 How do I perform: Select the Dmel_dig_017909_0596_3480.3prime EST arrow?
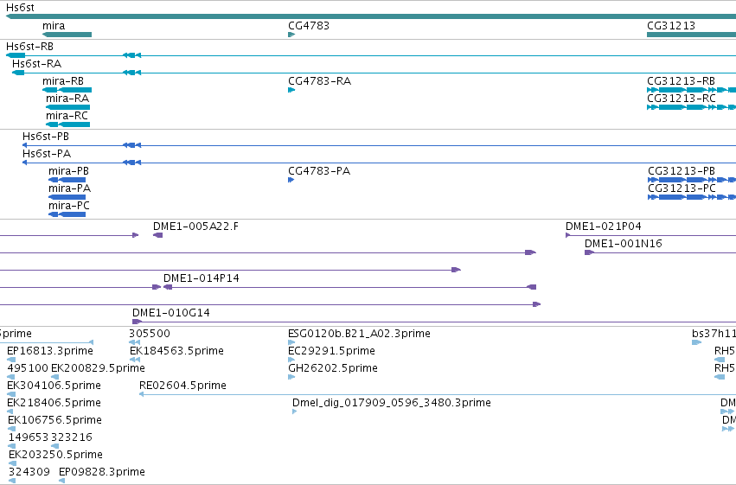pos(294,412)
